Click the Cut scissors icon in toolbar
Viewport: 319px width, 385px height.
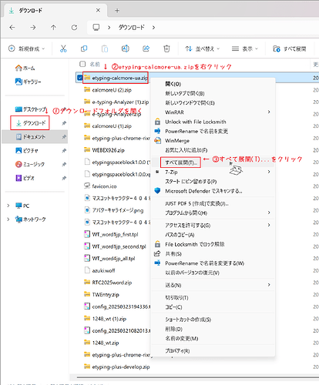click(x=63, y=49)
